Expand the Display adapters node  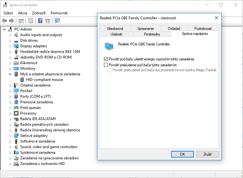[x=10, y=46]
